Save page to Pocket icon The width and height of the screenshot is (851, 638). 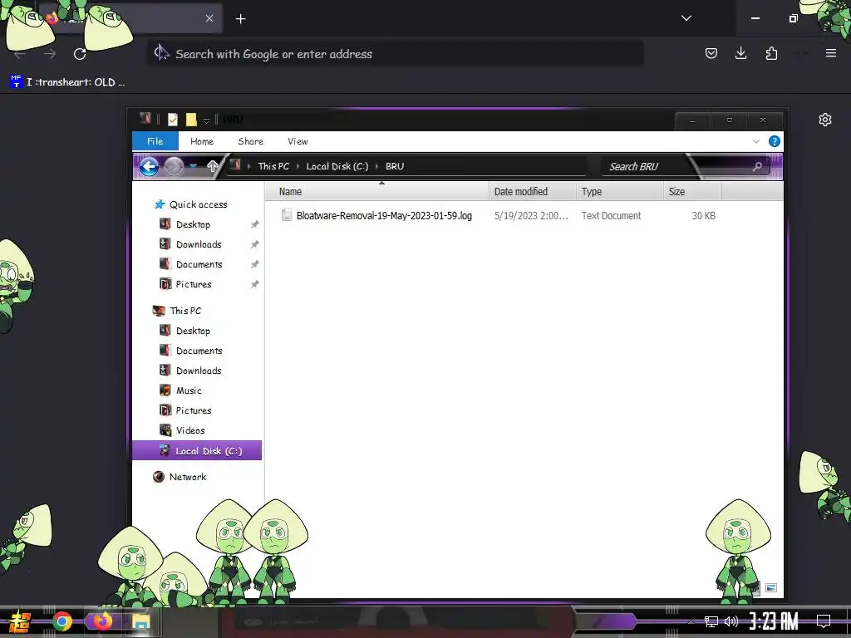click(711, 53)
